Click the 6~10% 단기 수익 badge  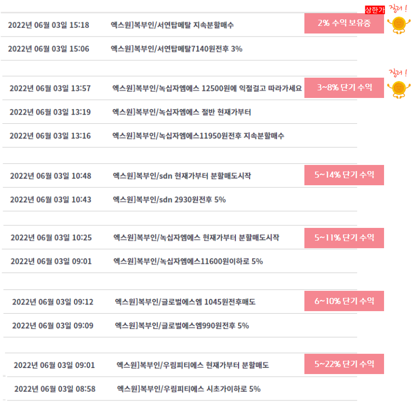tap(344, 301)
